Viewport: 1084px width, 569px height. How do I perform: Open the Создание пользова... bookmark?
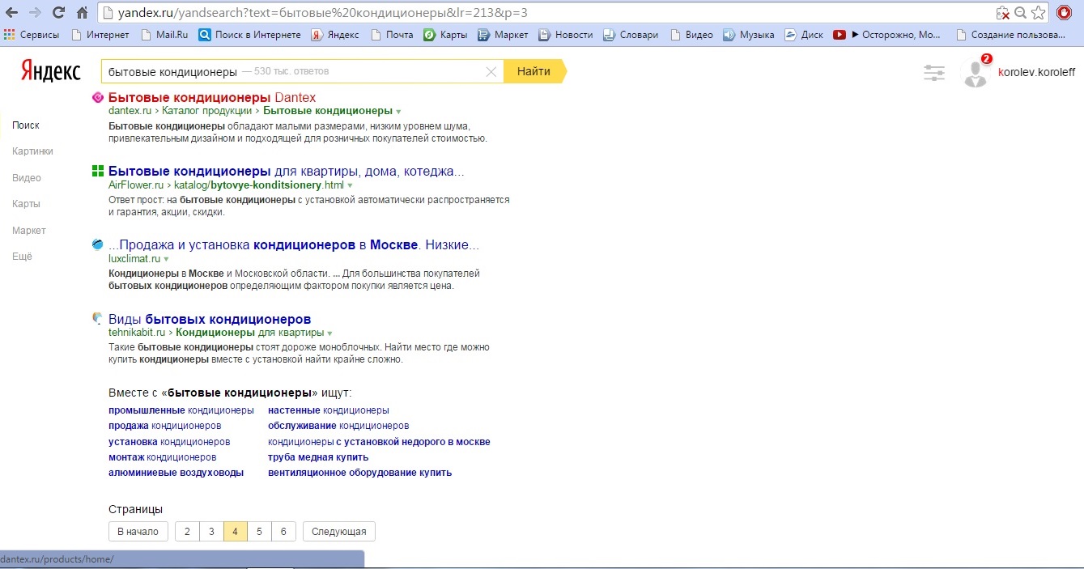tap(1010, 35)
